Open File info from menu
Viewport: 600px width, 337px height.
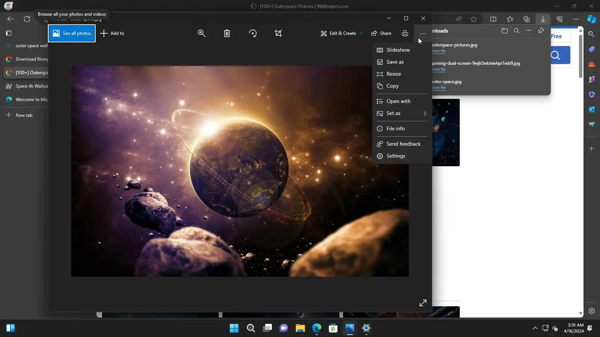coord(402,128)
